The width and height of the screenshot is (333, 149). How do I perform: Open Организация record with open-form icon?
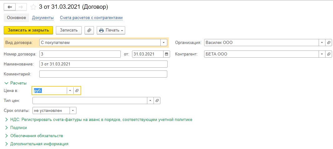click(x=329, y=43)
